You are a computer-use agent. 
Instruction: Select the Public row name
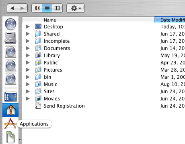pyautogui.click(x=51, y=62)
